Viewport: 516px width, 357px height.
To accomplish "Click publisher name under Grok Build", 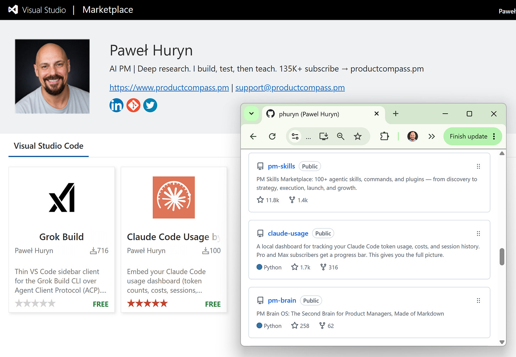I will 34,251.
